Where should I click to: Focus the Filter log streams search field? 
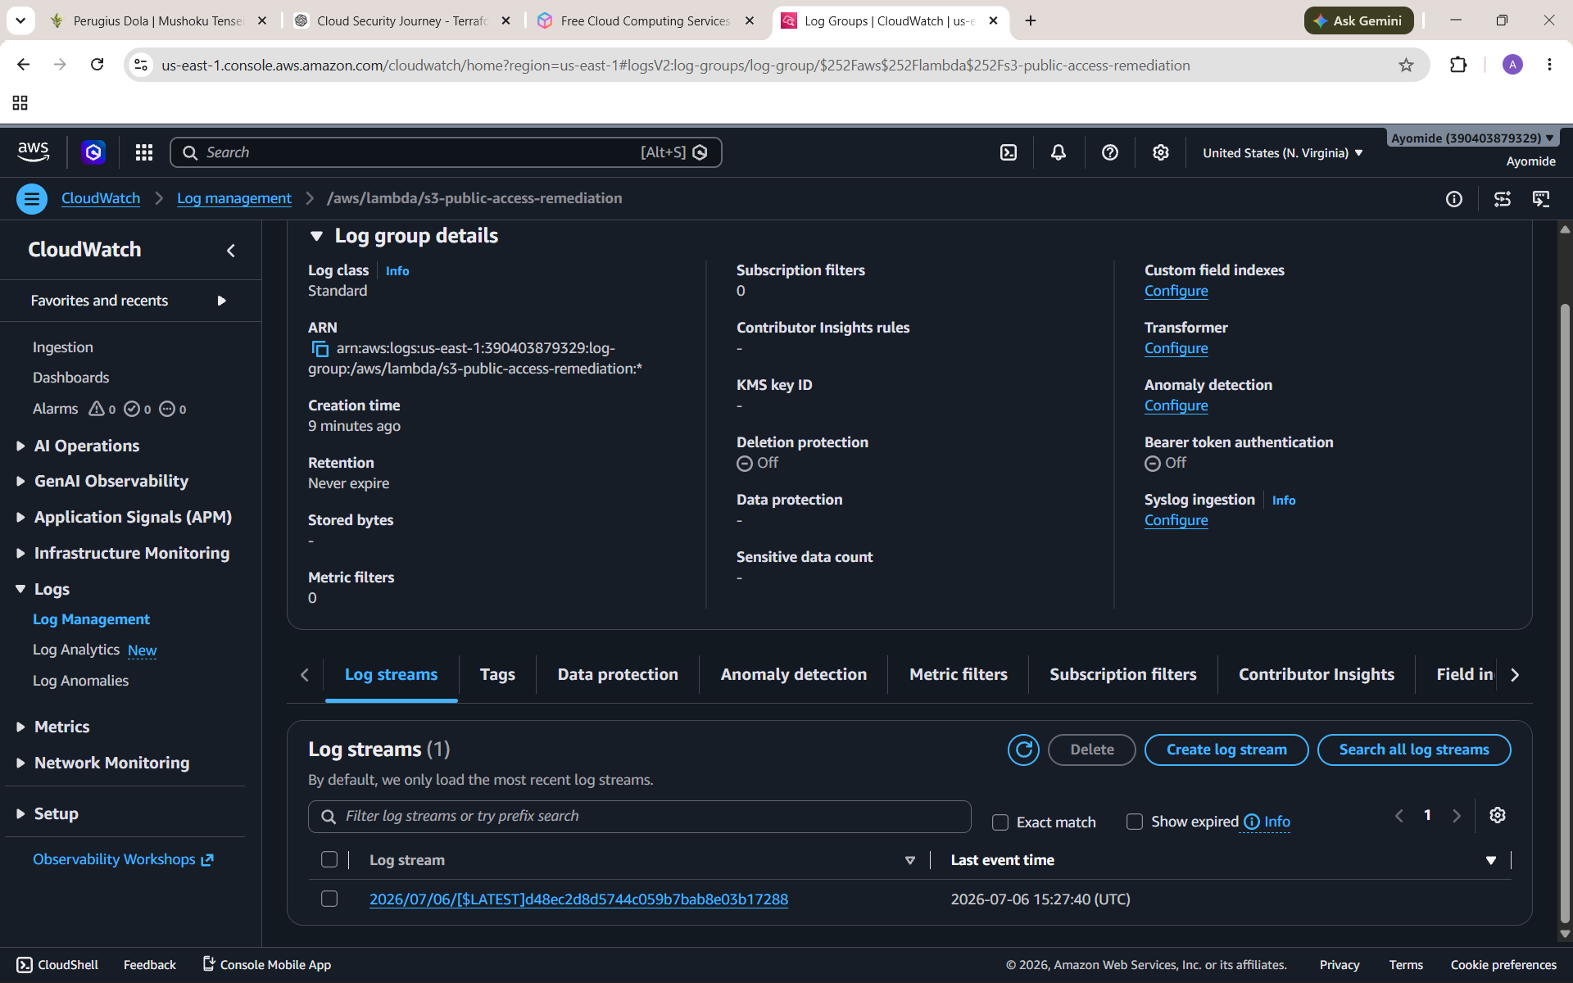coord(639,817)
